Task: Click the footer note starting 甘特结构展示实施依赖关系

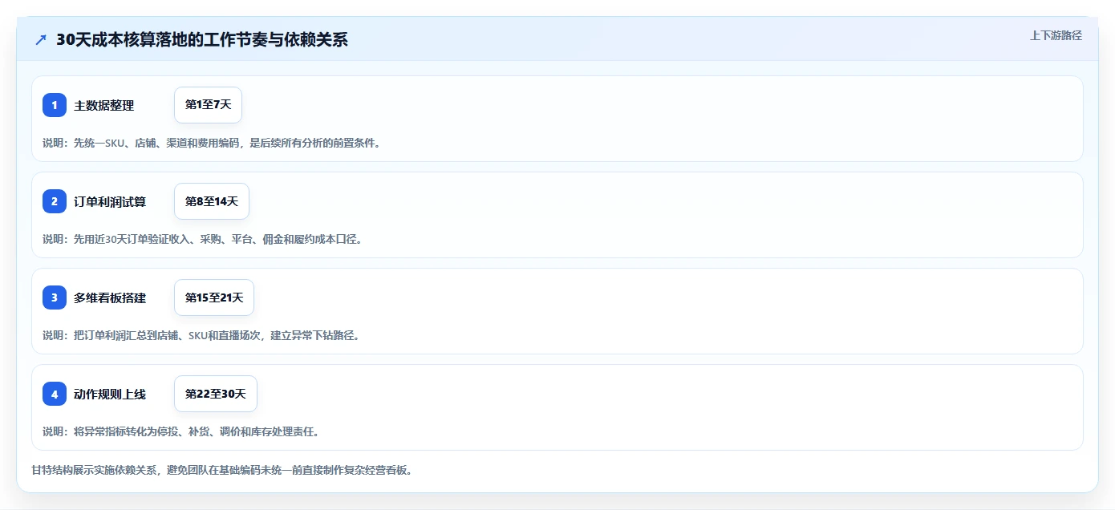Action: tap(221, 470)
